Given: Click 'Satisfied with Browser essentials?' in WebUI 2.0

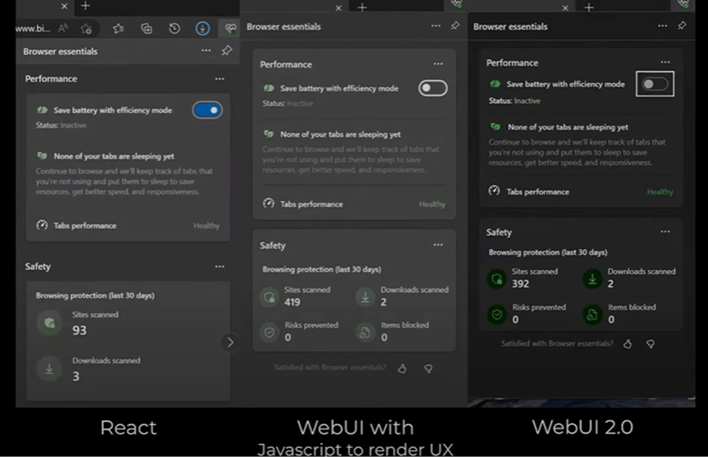Looking at the screenshot, I should [557, 343].
